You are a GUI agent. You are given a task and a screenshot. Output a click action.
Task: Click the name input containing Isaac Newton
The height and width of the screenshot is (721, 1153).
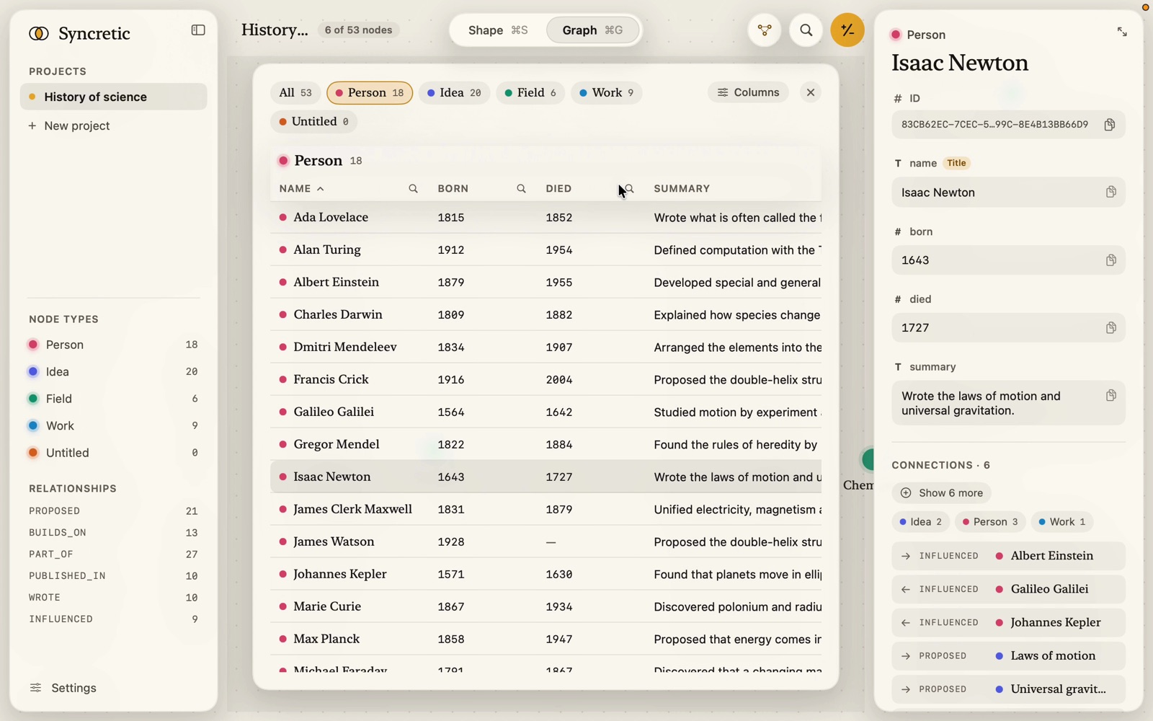tap(1008, 193)
